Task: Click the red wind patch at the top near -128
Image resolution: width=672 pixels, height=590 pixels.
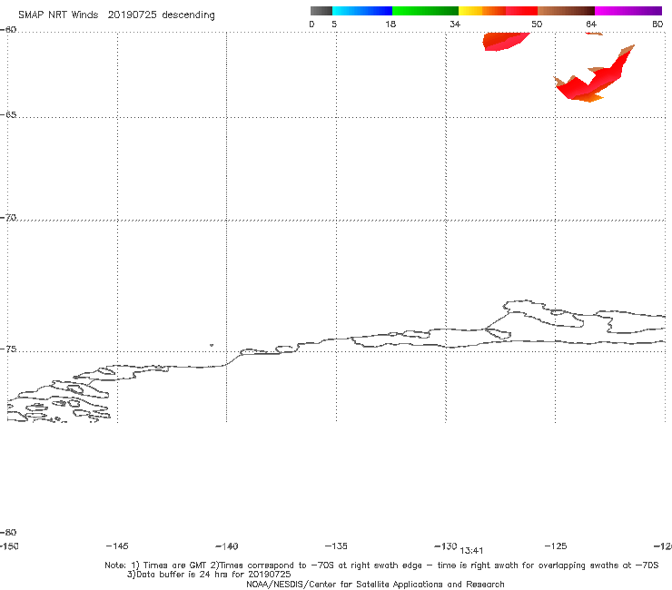Action: (506, 42)
